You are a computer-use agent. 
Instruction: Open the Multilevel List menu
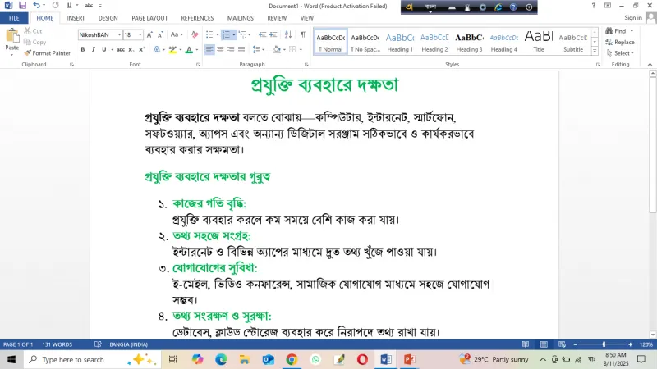point(244,34)
